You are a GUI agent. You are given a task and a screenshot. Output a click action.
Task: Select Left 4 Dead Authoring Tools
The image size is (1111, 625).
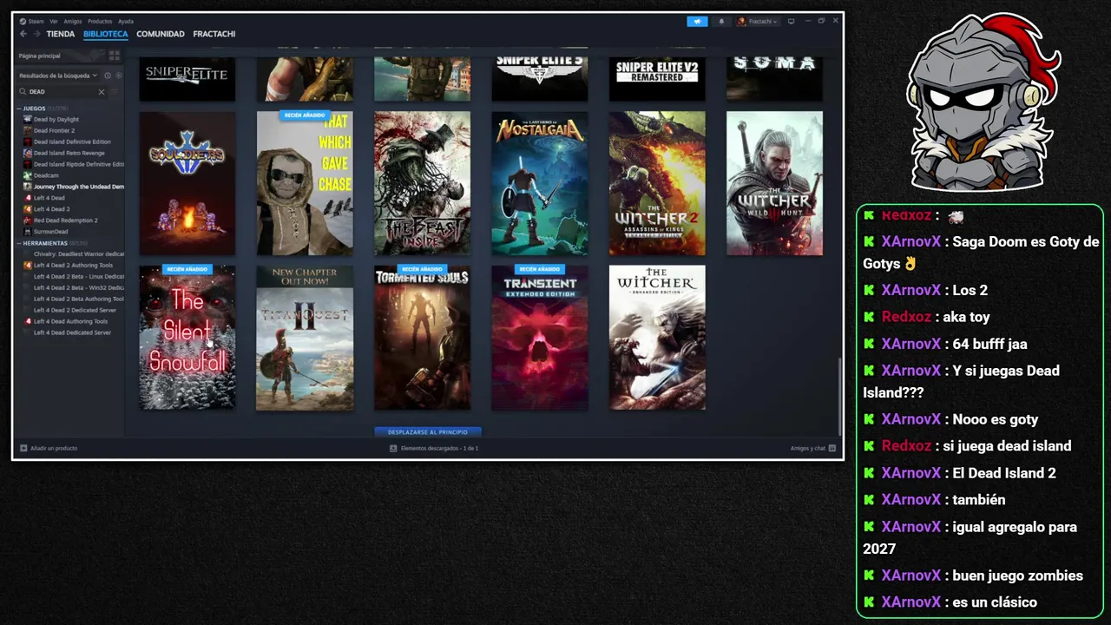(69, 321)
